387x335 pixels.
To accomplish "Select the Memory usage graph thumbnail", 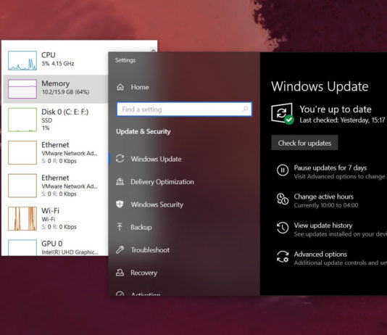I will coord(22,88).
